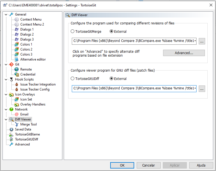The width and height of the screenshot is (216, 171).
Task: Click the Overlay Handlers folder icon
Action: coord(16,104)
